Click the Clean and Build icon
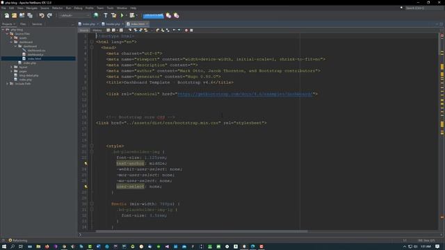The width and height of the screenshot is (445, 250). [x=114, y=15]
